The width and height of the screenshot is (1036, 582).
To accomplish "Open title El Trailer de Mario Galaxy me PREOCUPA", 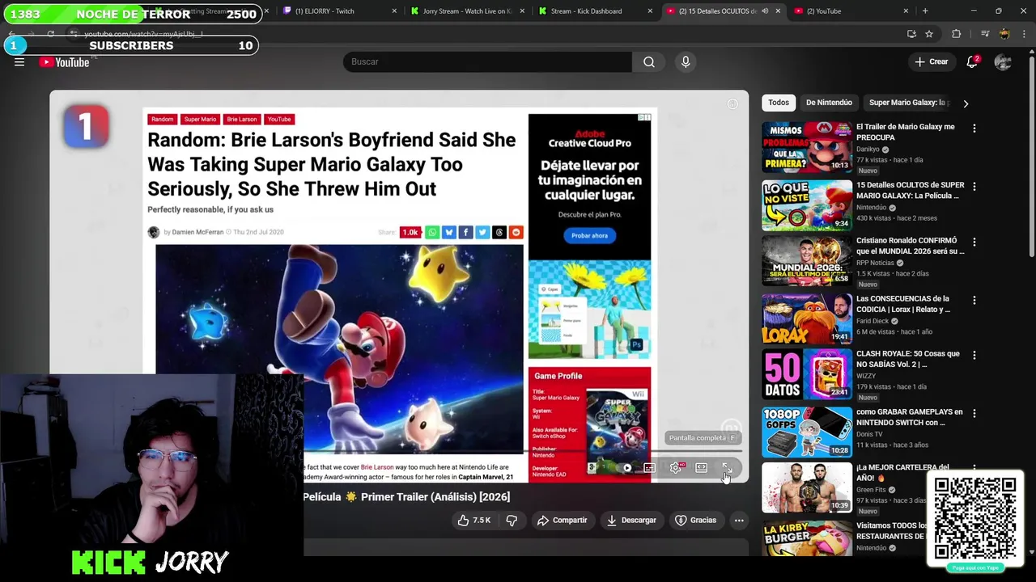I will [x=906, y=133].
